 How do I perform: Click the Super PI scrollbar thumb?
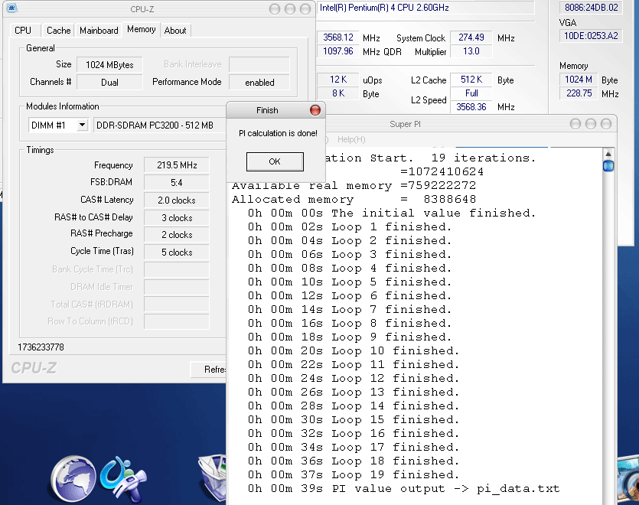pos(608,166)
